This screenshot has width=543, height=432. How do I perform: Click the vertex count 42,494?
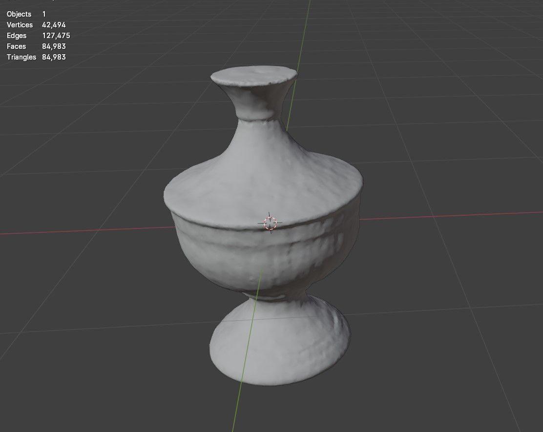coord(54,25)
